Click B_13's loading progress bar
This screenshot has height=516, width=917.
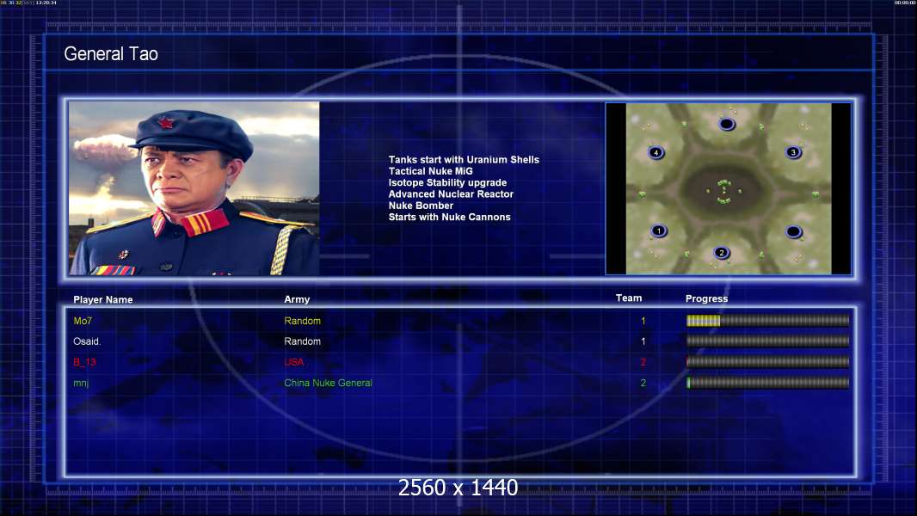click(x=768, y=362)
